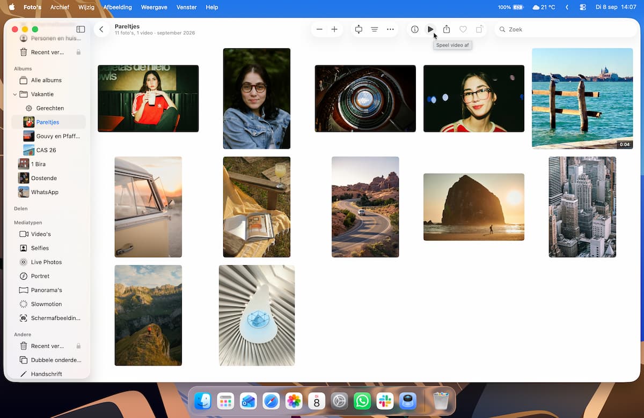Rotate the photo using the rotate icon

pos(479,29)
